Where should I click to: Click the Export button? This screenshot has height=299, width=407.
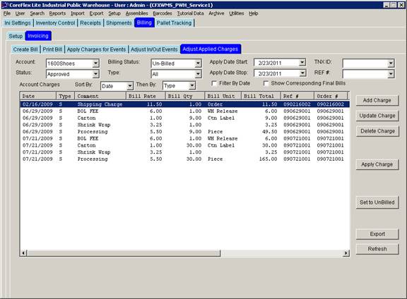tap(377, 234)
